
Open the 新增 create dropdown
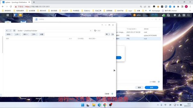[x=9, y=34]
